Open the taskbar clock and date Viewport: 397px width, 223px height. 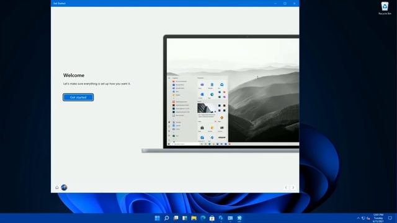click(378, 218)
